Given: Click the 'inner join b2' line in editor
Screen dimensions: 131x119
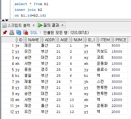Looking at the screenshot, I should pos(28,10).
